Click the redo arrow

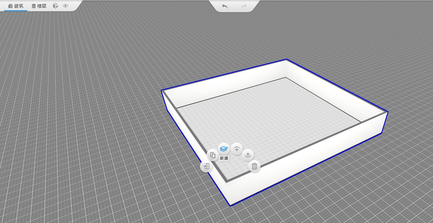[x=244, y=6]
